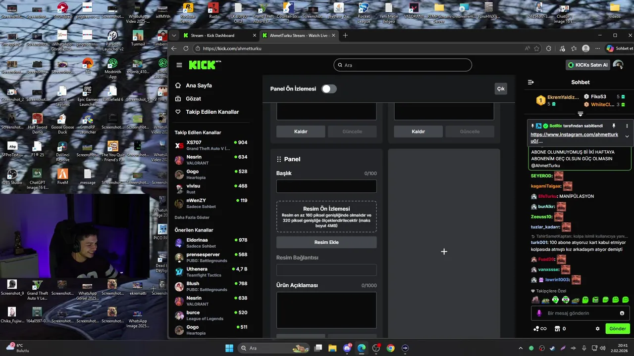Screen dimensions: 634x356
Task: Select the AhmetTurku Stream browser tab
Action: coord(299,36)
